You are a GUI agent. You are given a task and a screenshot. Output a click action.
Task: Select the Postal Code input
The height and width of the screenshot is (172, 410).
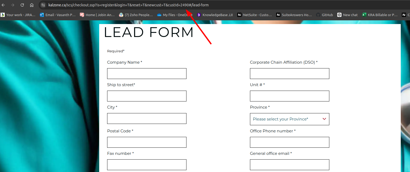[x=147, y=142]
